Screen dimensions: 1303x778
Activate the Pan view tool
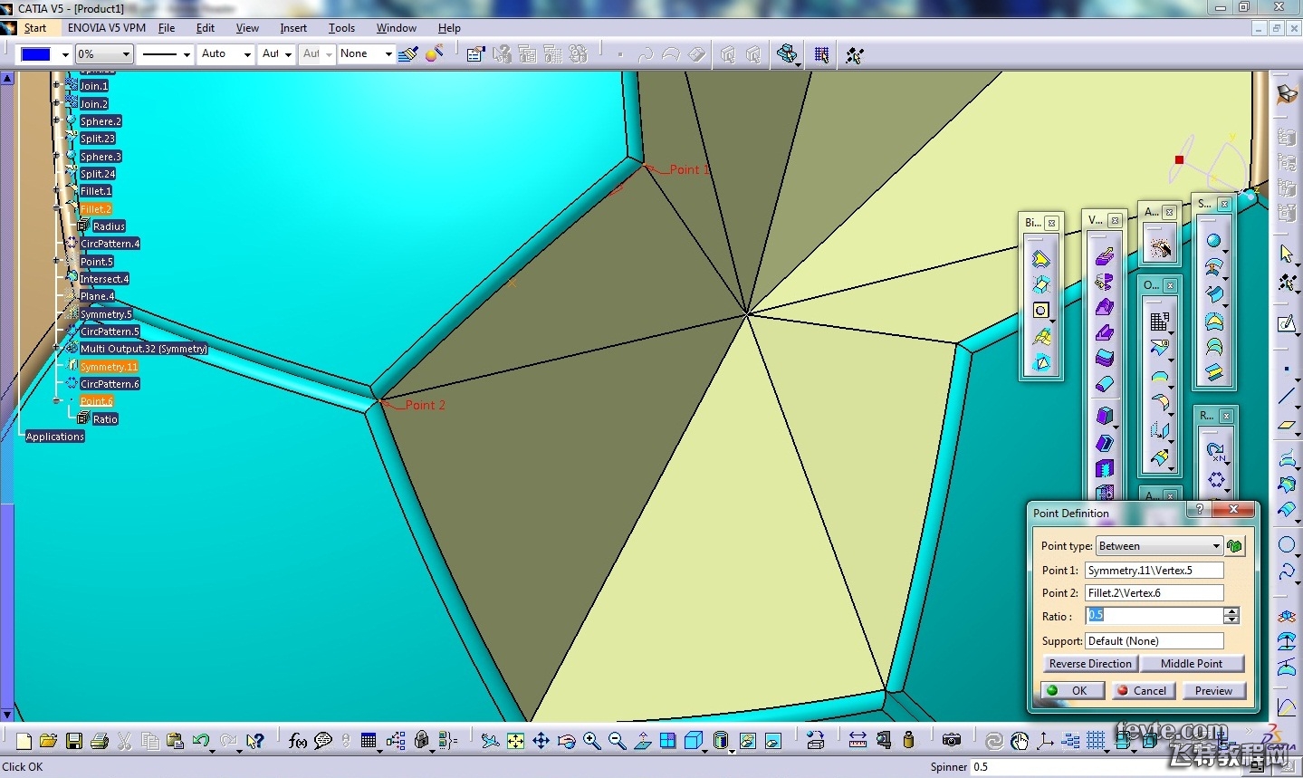click(x=541, y=741)
